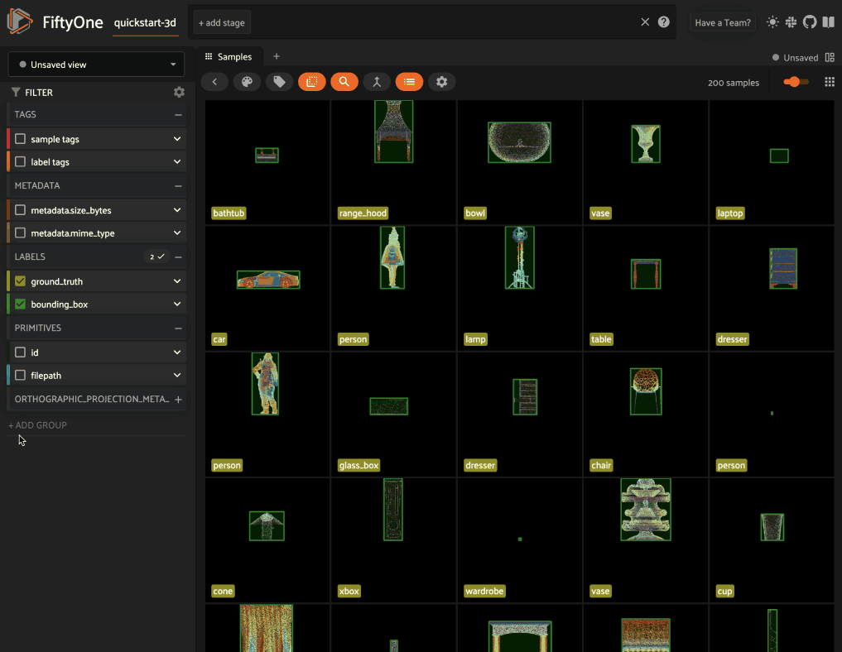Enable the filepath field checkbox

pos(21,375)
